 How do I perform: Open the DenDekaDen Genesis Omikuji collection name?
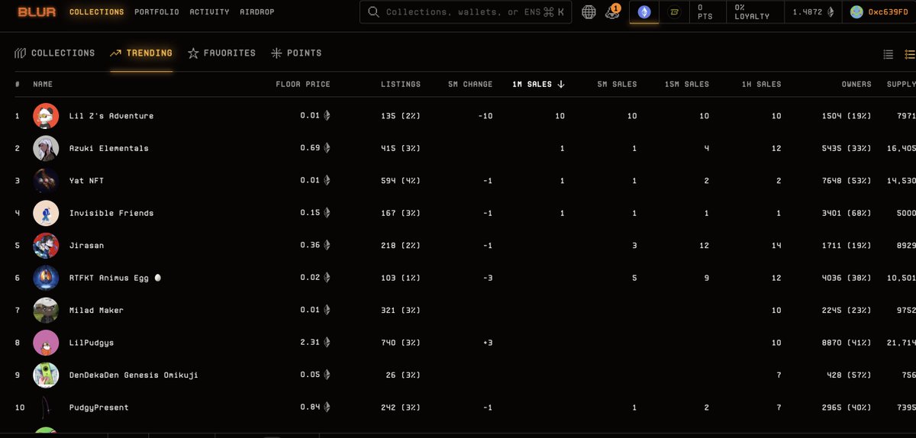coord(134,375)
